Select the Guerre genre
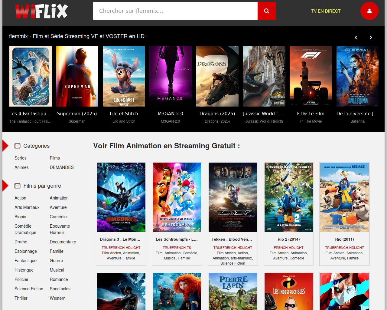 click(57, 261)
